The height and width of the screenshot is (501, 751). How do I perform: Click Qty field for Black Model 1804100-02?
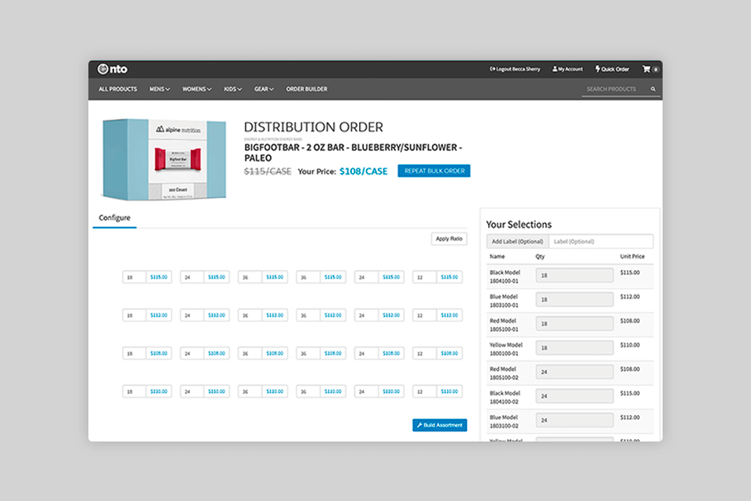(574, 396)
